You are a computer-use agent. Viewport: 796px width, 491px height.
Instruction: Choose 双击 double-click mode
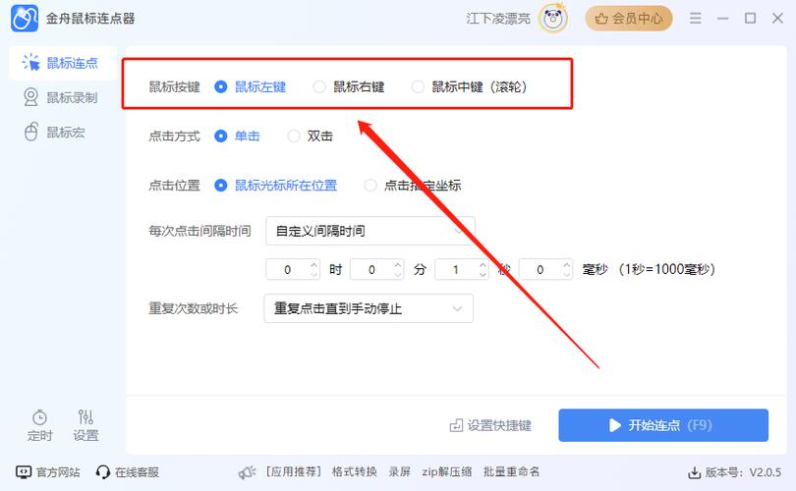pos(294,136)
